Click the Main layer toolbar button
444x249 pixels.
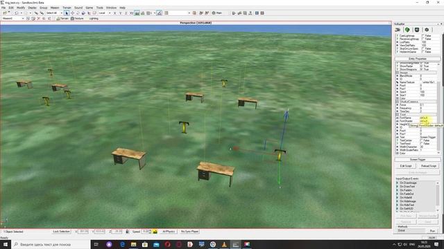(217, 13)
